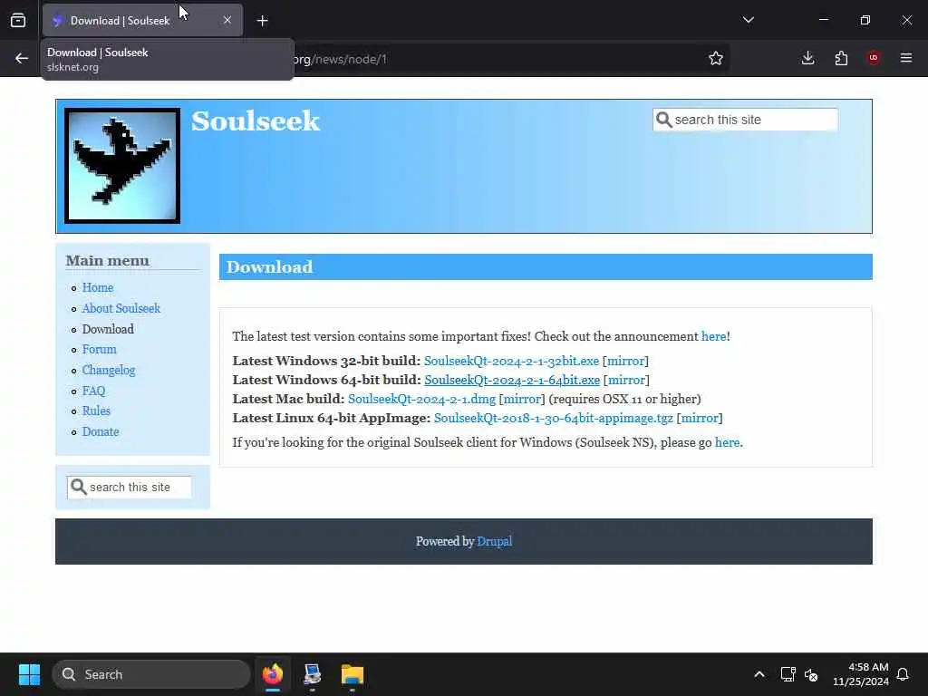Open the Windows Start menu
Viewport: 928px width, 696px height.
click(x=29, y=674)
